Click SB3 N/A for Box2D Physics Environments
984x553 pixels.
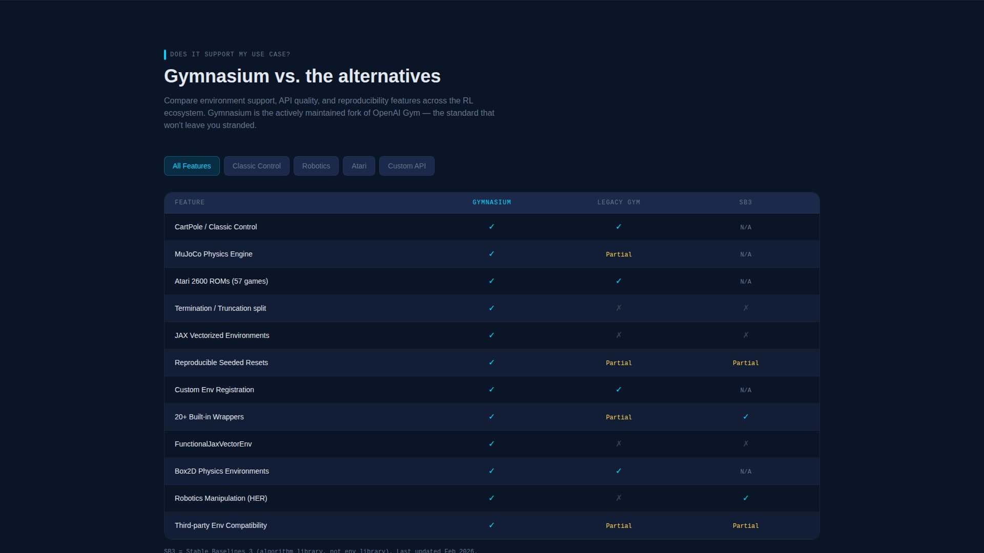[x=746, y=472]
